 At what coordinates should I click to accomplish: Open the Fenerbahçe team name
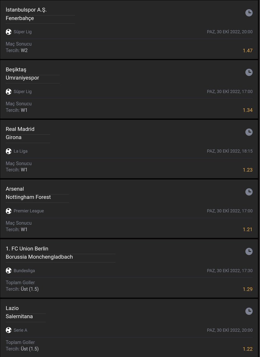(20, 18)
